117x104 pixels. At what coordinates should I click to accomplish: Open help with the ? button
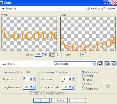(x=78, y=101)
